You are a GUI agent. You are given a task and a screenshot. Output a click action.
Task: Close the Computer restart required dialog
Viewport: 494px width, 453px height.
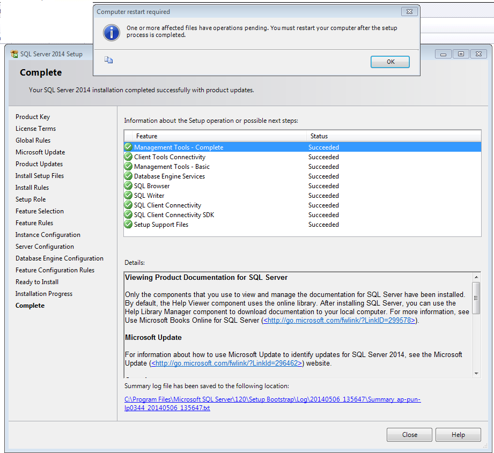tap(409, 12)
